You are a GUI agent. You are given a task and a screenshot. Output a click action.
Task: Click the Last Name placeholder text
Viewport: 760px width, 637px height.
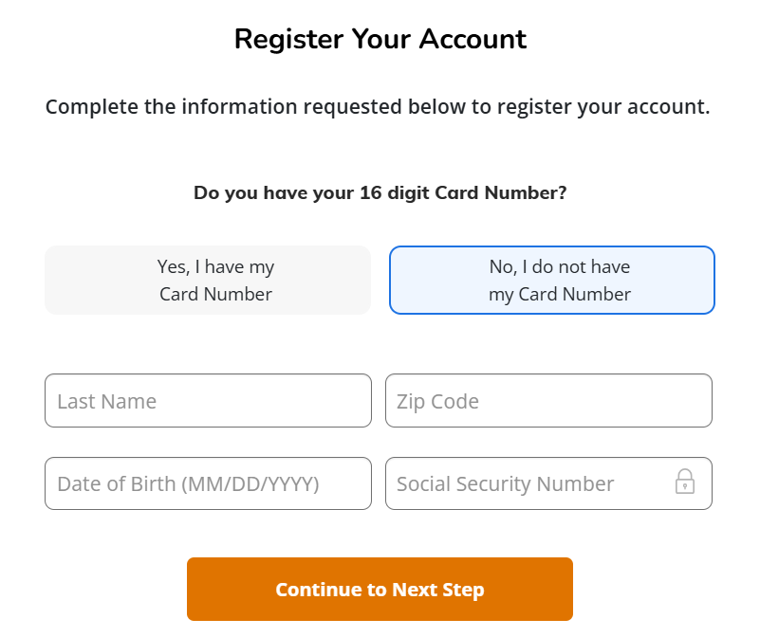pyautogui.click(x=107, y=401)
